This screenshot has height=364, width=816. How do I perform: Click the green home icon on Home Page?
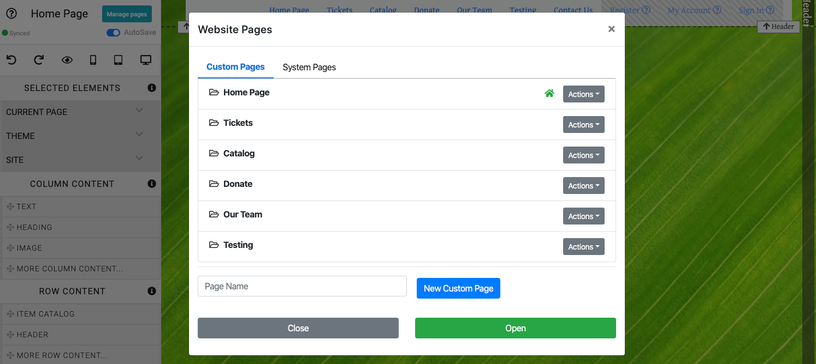click(549, 94)
